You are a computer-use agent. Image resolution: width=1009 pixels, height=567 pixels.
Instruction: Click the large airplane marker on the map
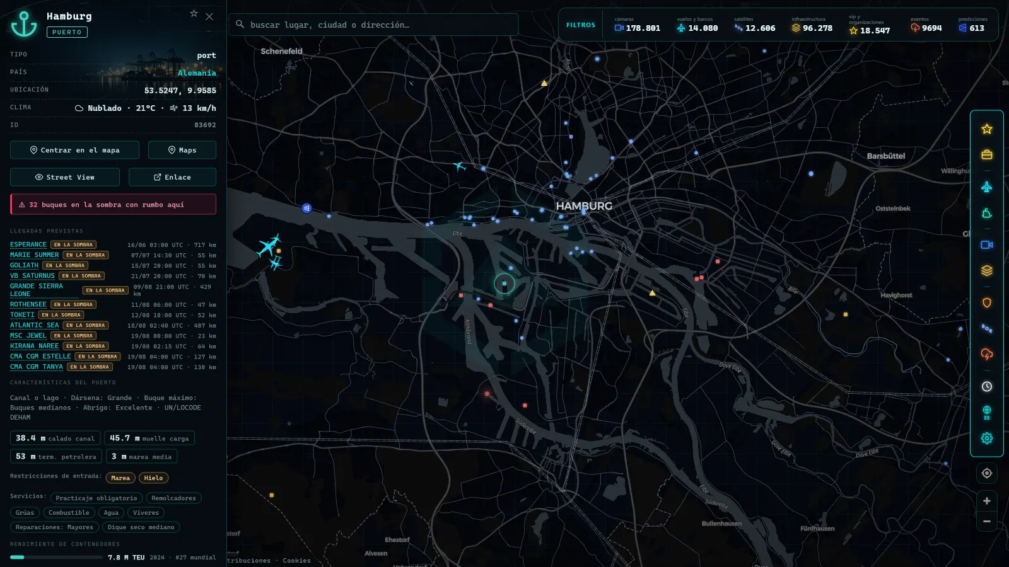(x=269, y=246)
